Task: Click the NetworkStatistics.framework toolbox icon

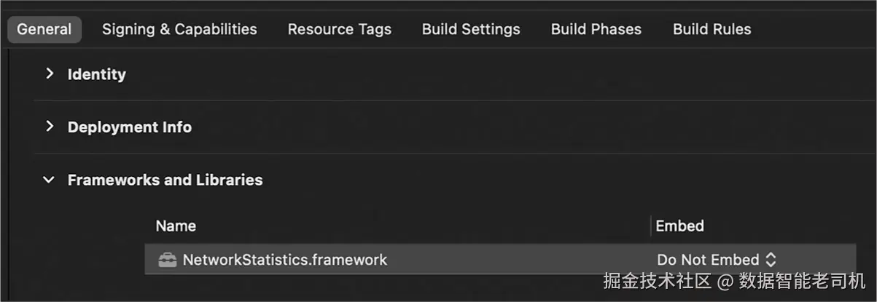Action: pos(168,260)
